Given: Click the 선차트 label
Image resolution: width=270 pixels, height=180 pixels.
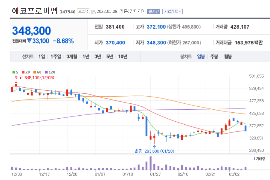Looking at the screenshot, I should (28, 56).
